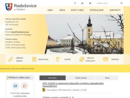Click the SMS speech bubble icon
Screen dimensions: 130x98
[24, 86]
